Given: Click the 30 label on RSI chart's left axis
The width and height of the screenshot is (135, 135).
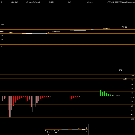Looking at the screenshot, I should coord(2,40).
